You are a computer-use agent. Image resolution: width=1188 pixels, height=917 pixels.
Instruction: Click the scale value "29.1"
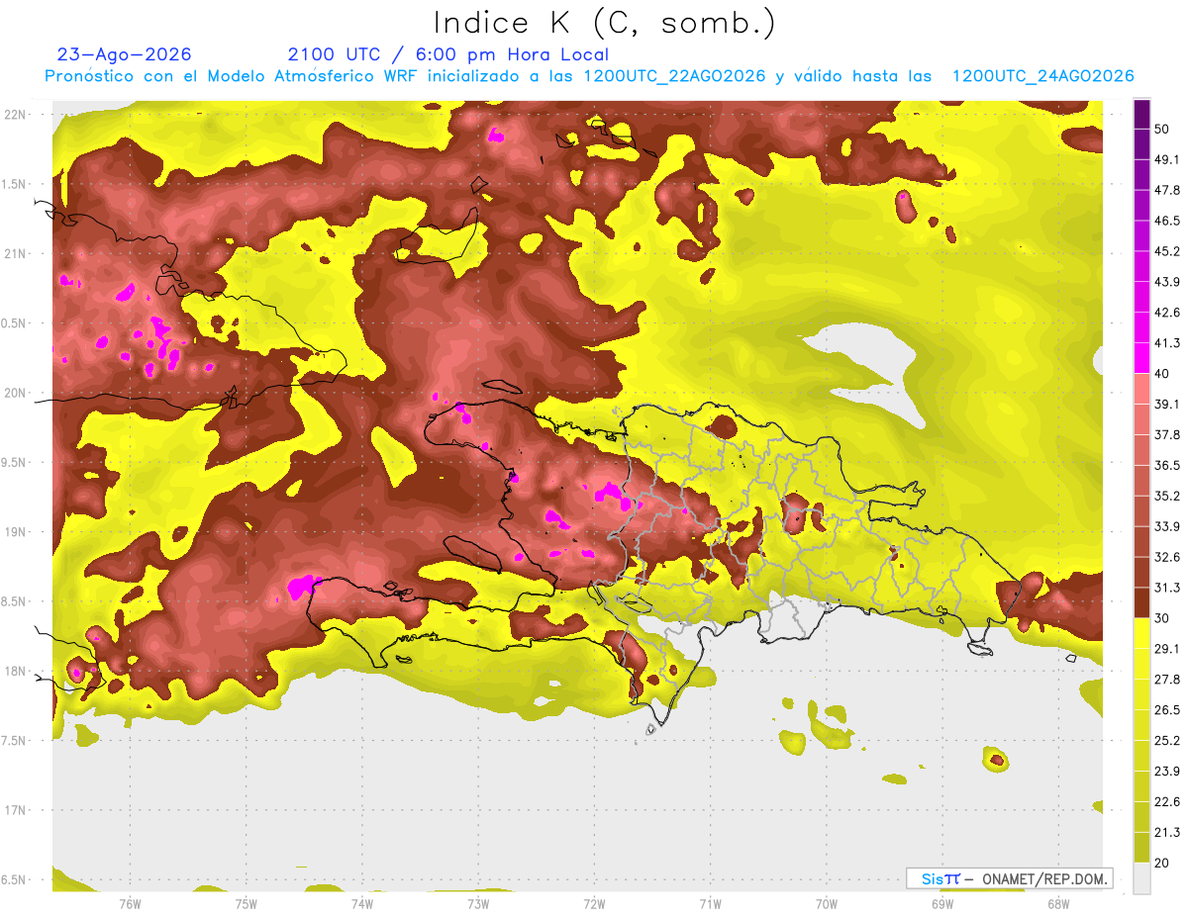click(x=1166, y=649)
